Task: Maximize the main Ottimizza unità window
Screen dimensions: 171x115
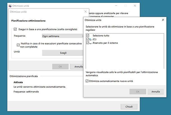Action: point(125,6)
